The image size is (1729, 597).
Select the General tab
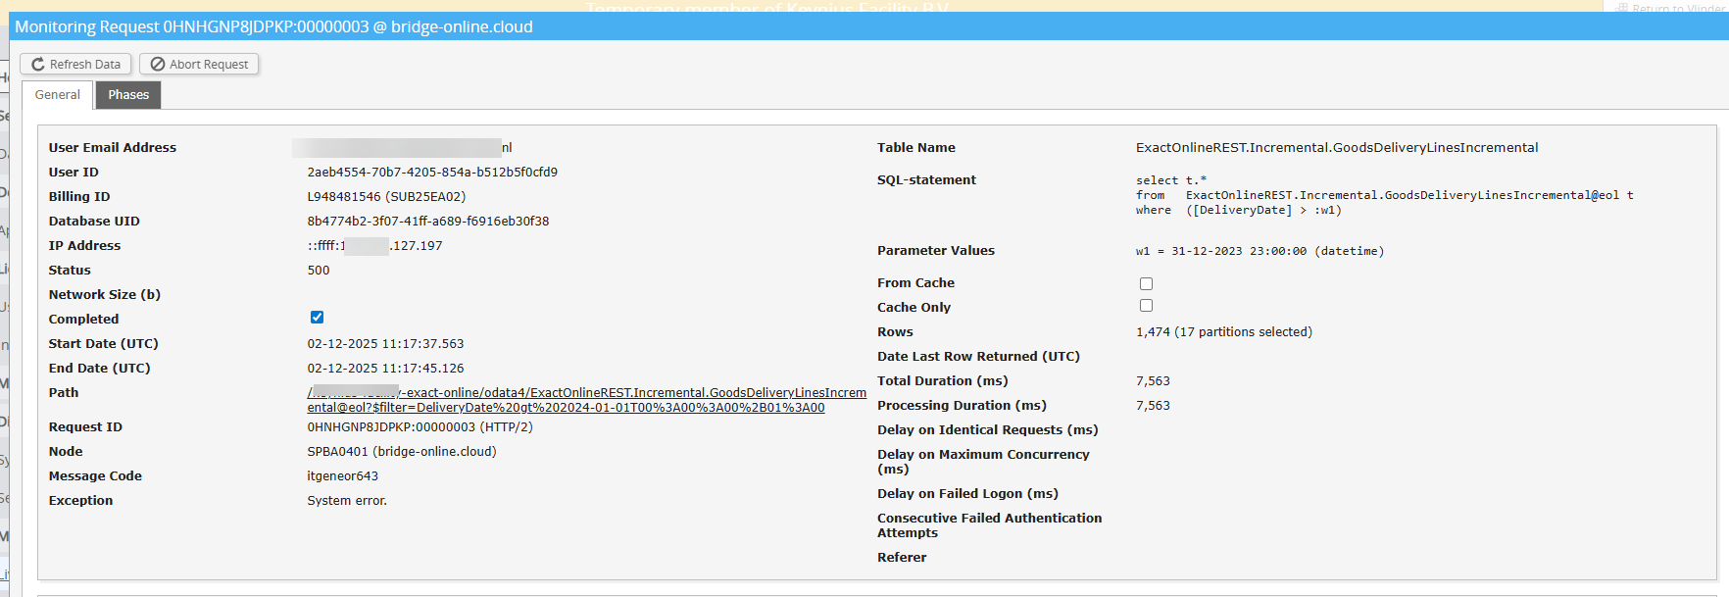pyautogui.click(x=58, y=95)
